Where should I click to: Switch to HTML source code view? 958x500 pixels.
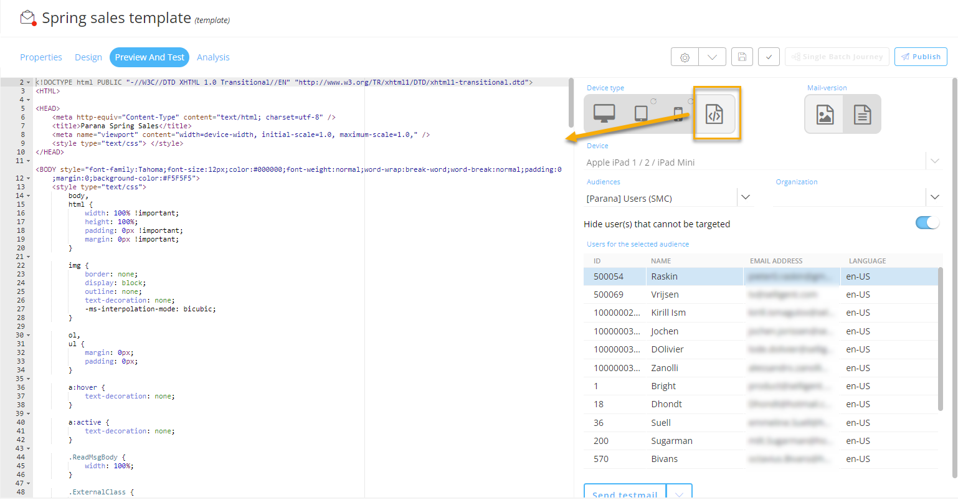(714, 115)
